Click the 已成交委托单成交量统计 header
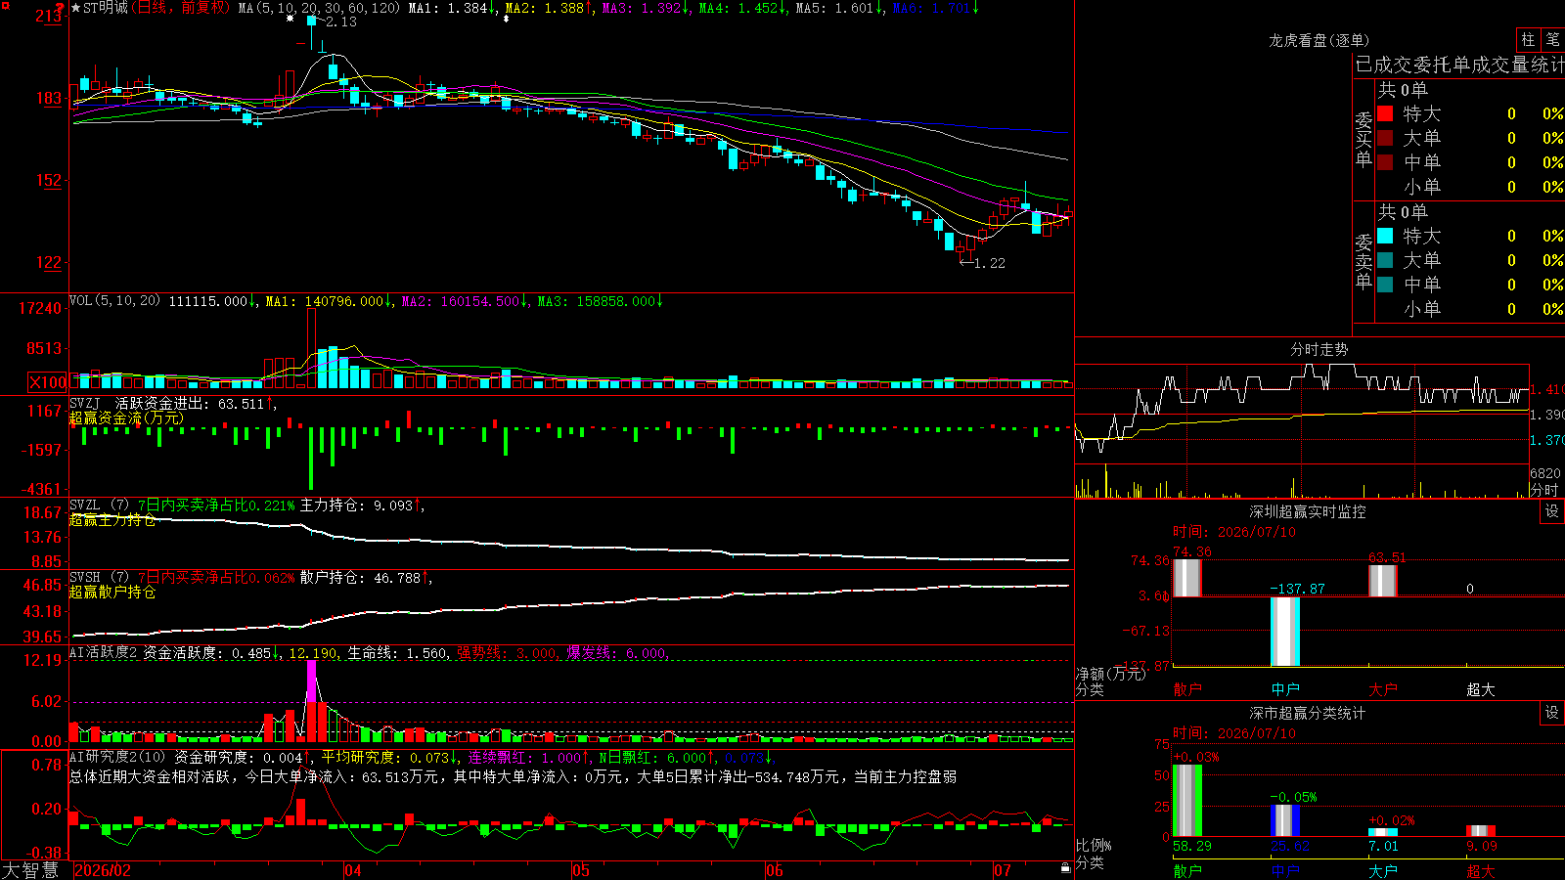Viewport: 1565px width, 880px height. click(x=1459, y=65)
